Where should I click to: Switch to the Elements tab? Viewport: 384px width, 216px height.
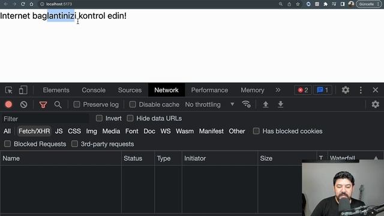tap(56, 90)
